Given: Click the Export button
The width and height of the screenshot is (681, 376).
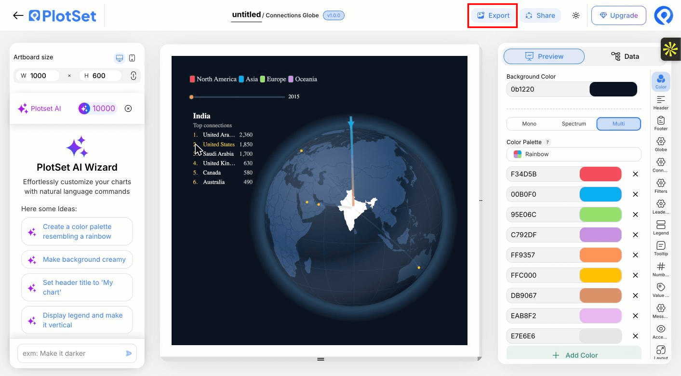Looking at the screenshot, I should click(493, 15).
